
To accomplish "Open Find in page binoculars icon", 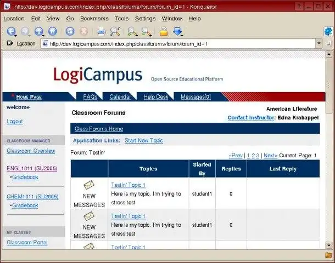I will point(115,31).
